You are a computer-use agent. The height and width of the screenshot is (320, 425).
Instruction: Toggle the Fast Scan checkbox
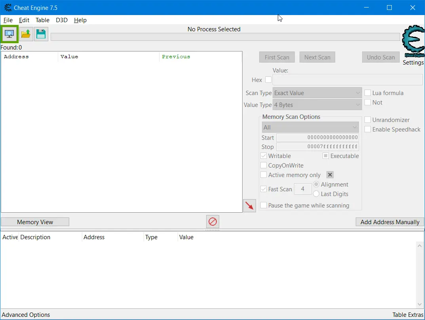coord(264,189)
